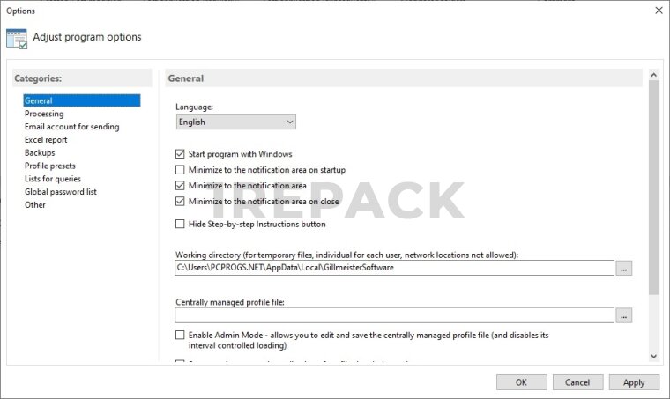Click the Apply button
This screenshot has height=399, width=670.
(634, 382)
